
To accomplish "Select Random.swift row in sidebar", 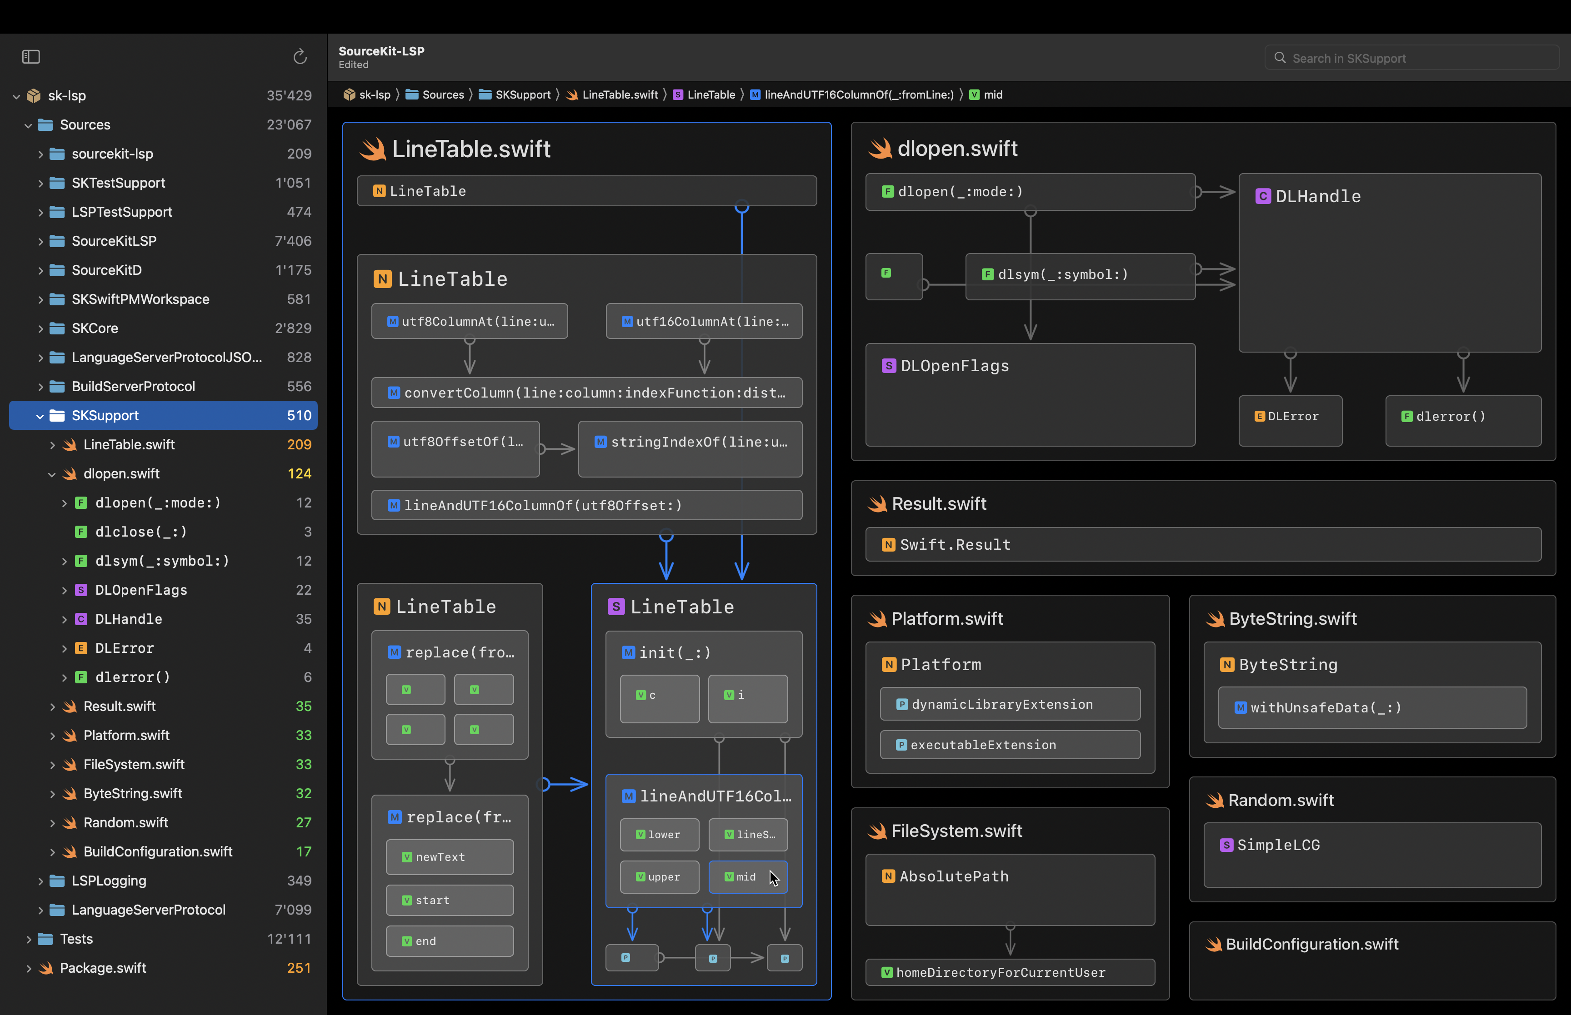I will [x=164, y=822].
